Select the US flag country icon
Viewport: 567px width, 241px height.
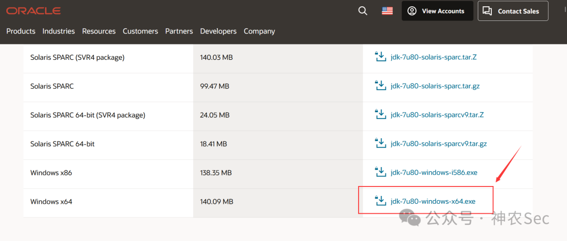(x=387, y=11)
